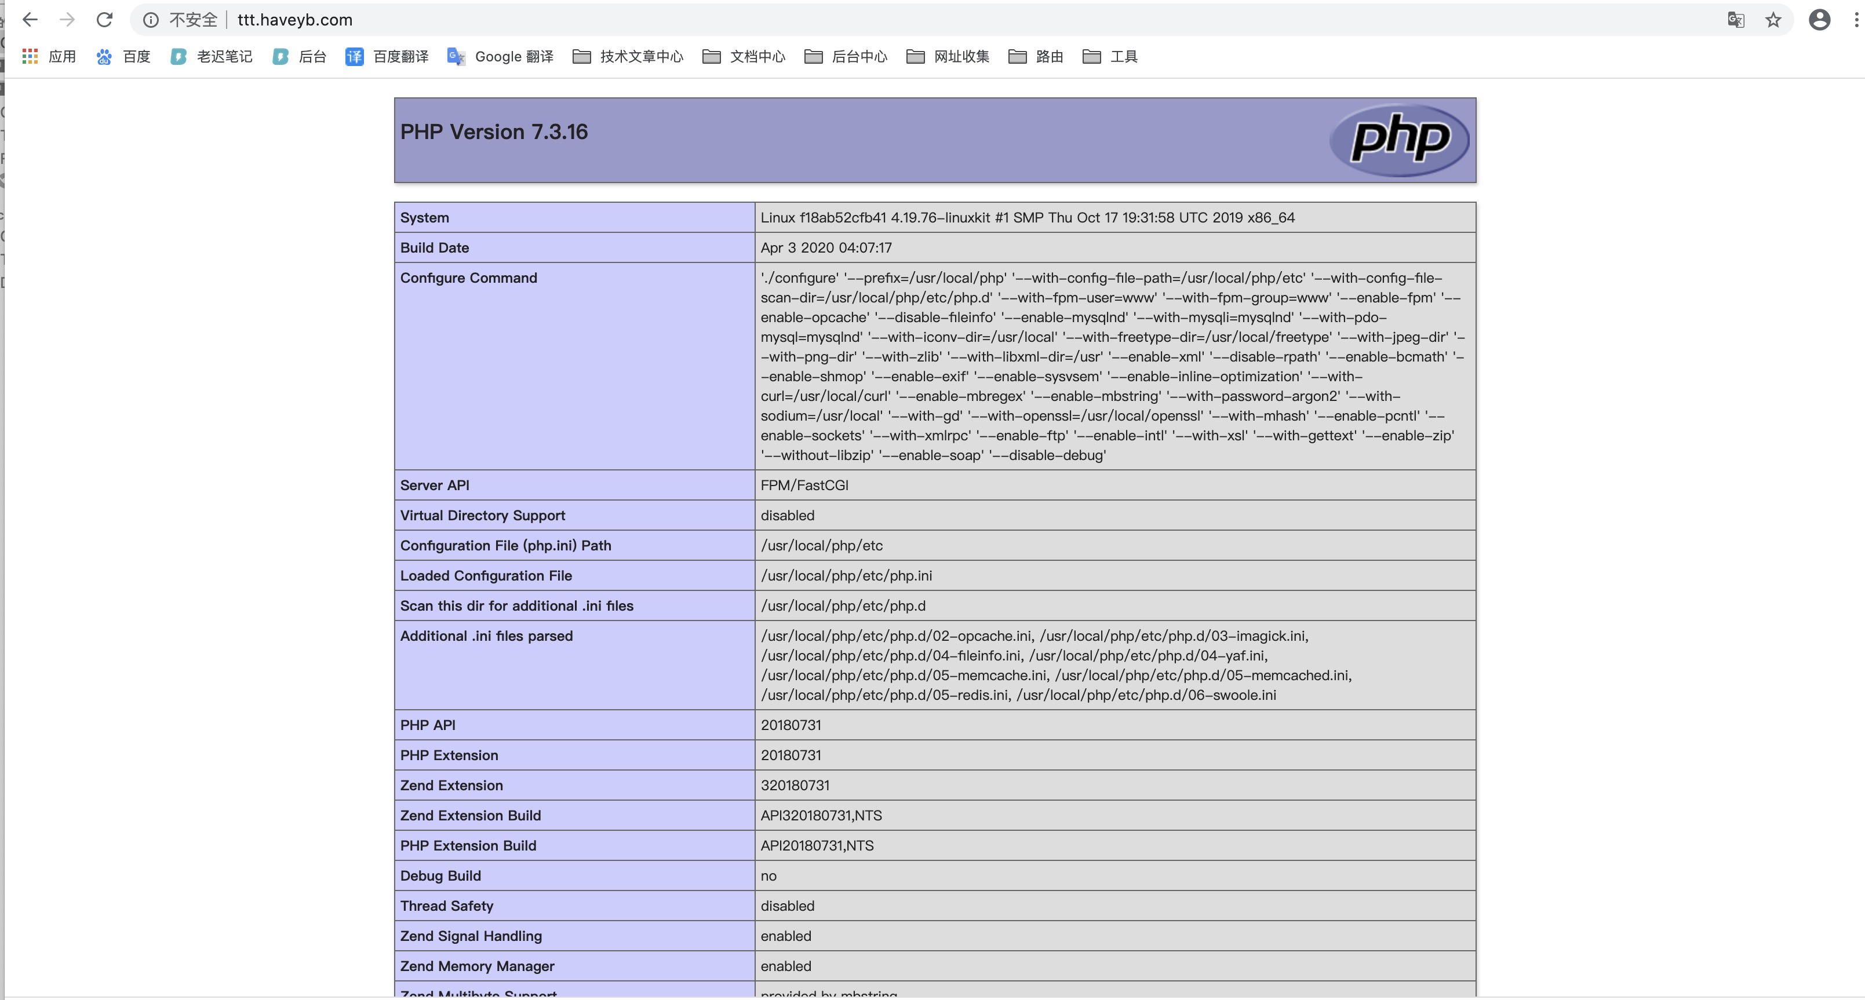The height and width of the screenshot is (1000, 1865).
Task: Reload the page with refresh icon
Action: [x=105, y=20]
